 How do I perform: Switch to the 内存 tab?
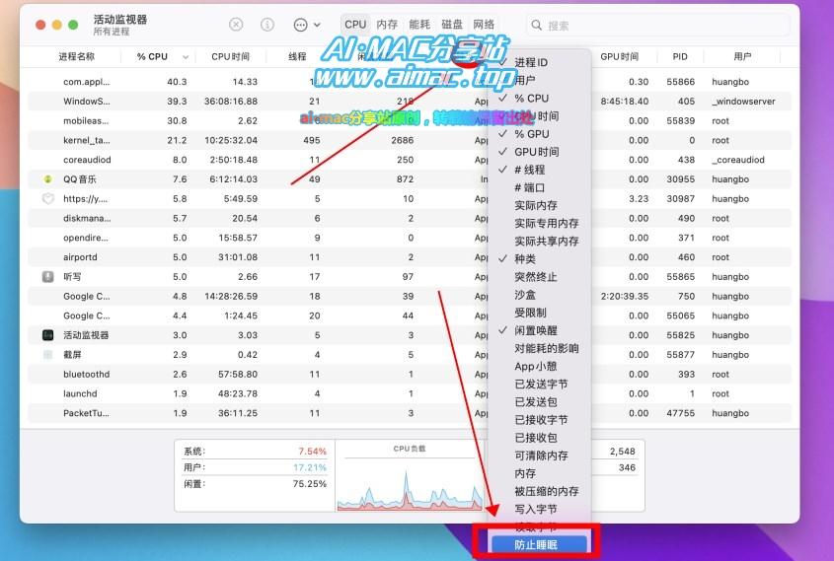tap(387, 25)
